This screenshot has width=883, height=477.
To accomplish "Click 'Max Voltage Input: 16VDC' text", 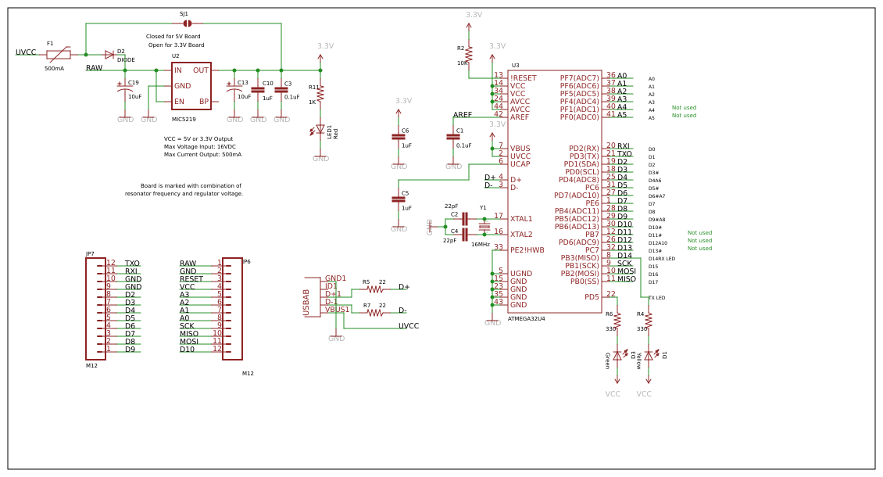I will click(x=200, y=146).
